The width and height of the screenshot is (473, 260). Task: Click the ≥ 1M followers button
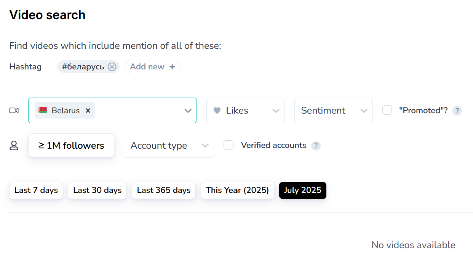click(x=71, y=145)
